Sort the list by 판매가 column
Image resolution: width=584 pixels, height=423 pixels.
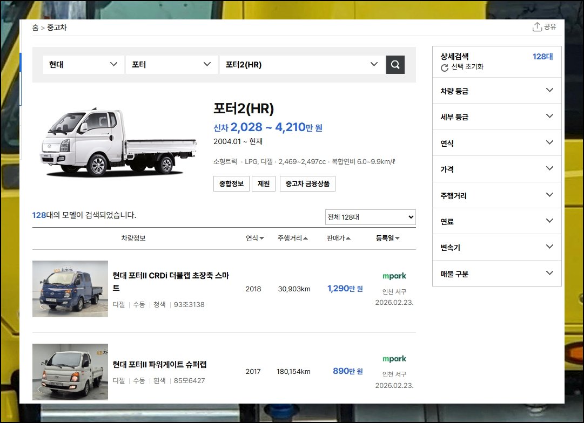[339, 238]
